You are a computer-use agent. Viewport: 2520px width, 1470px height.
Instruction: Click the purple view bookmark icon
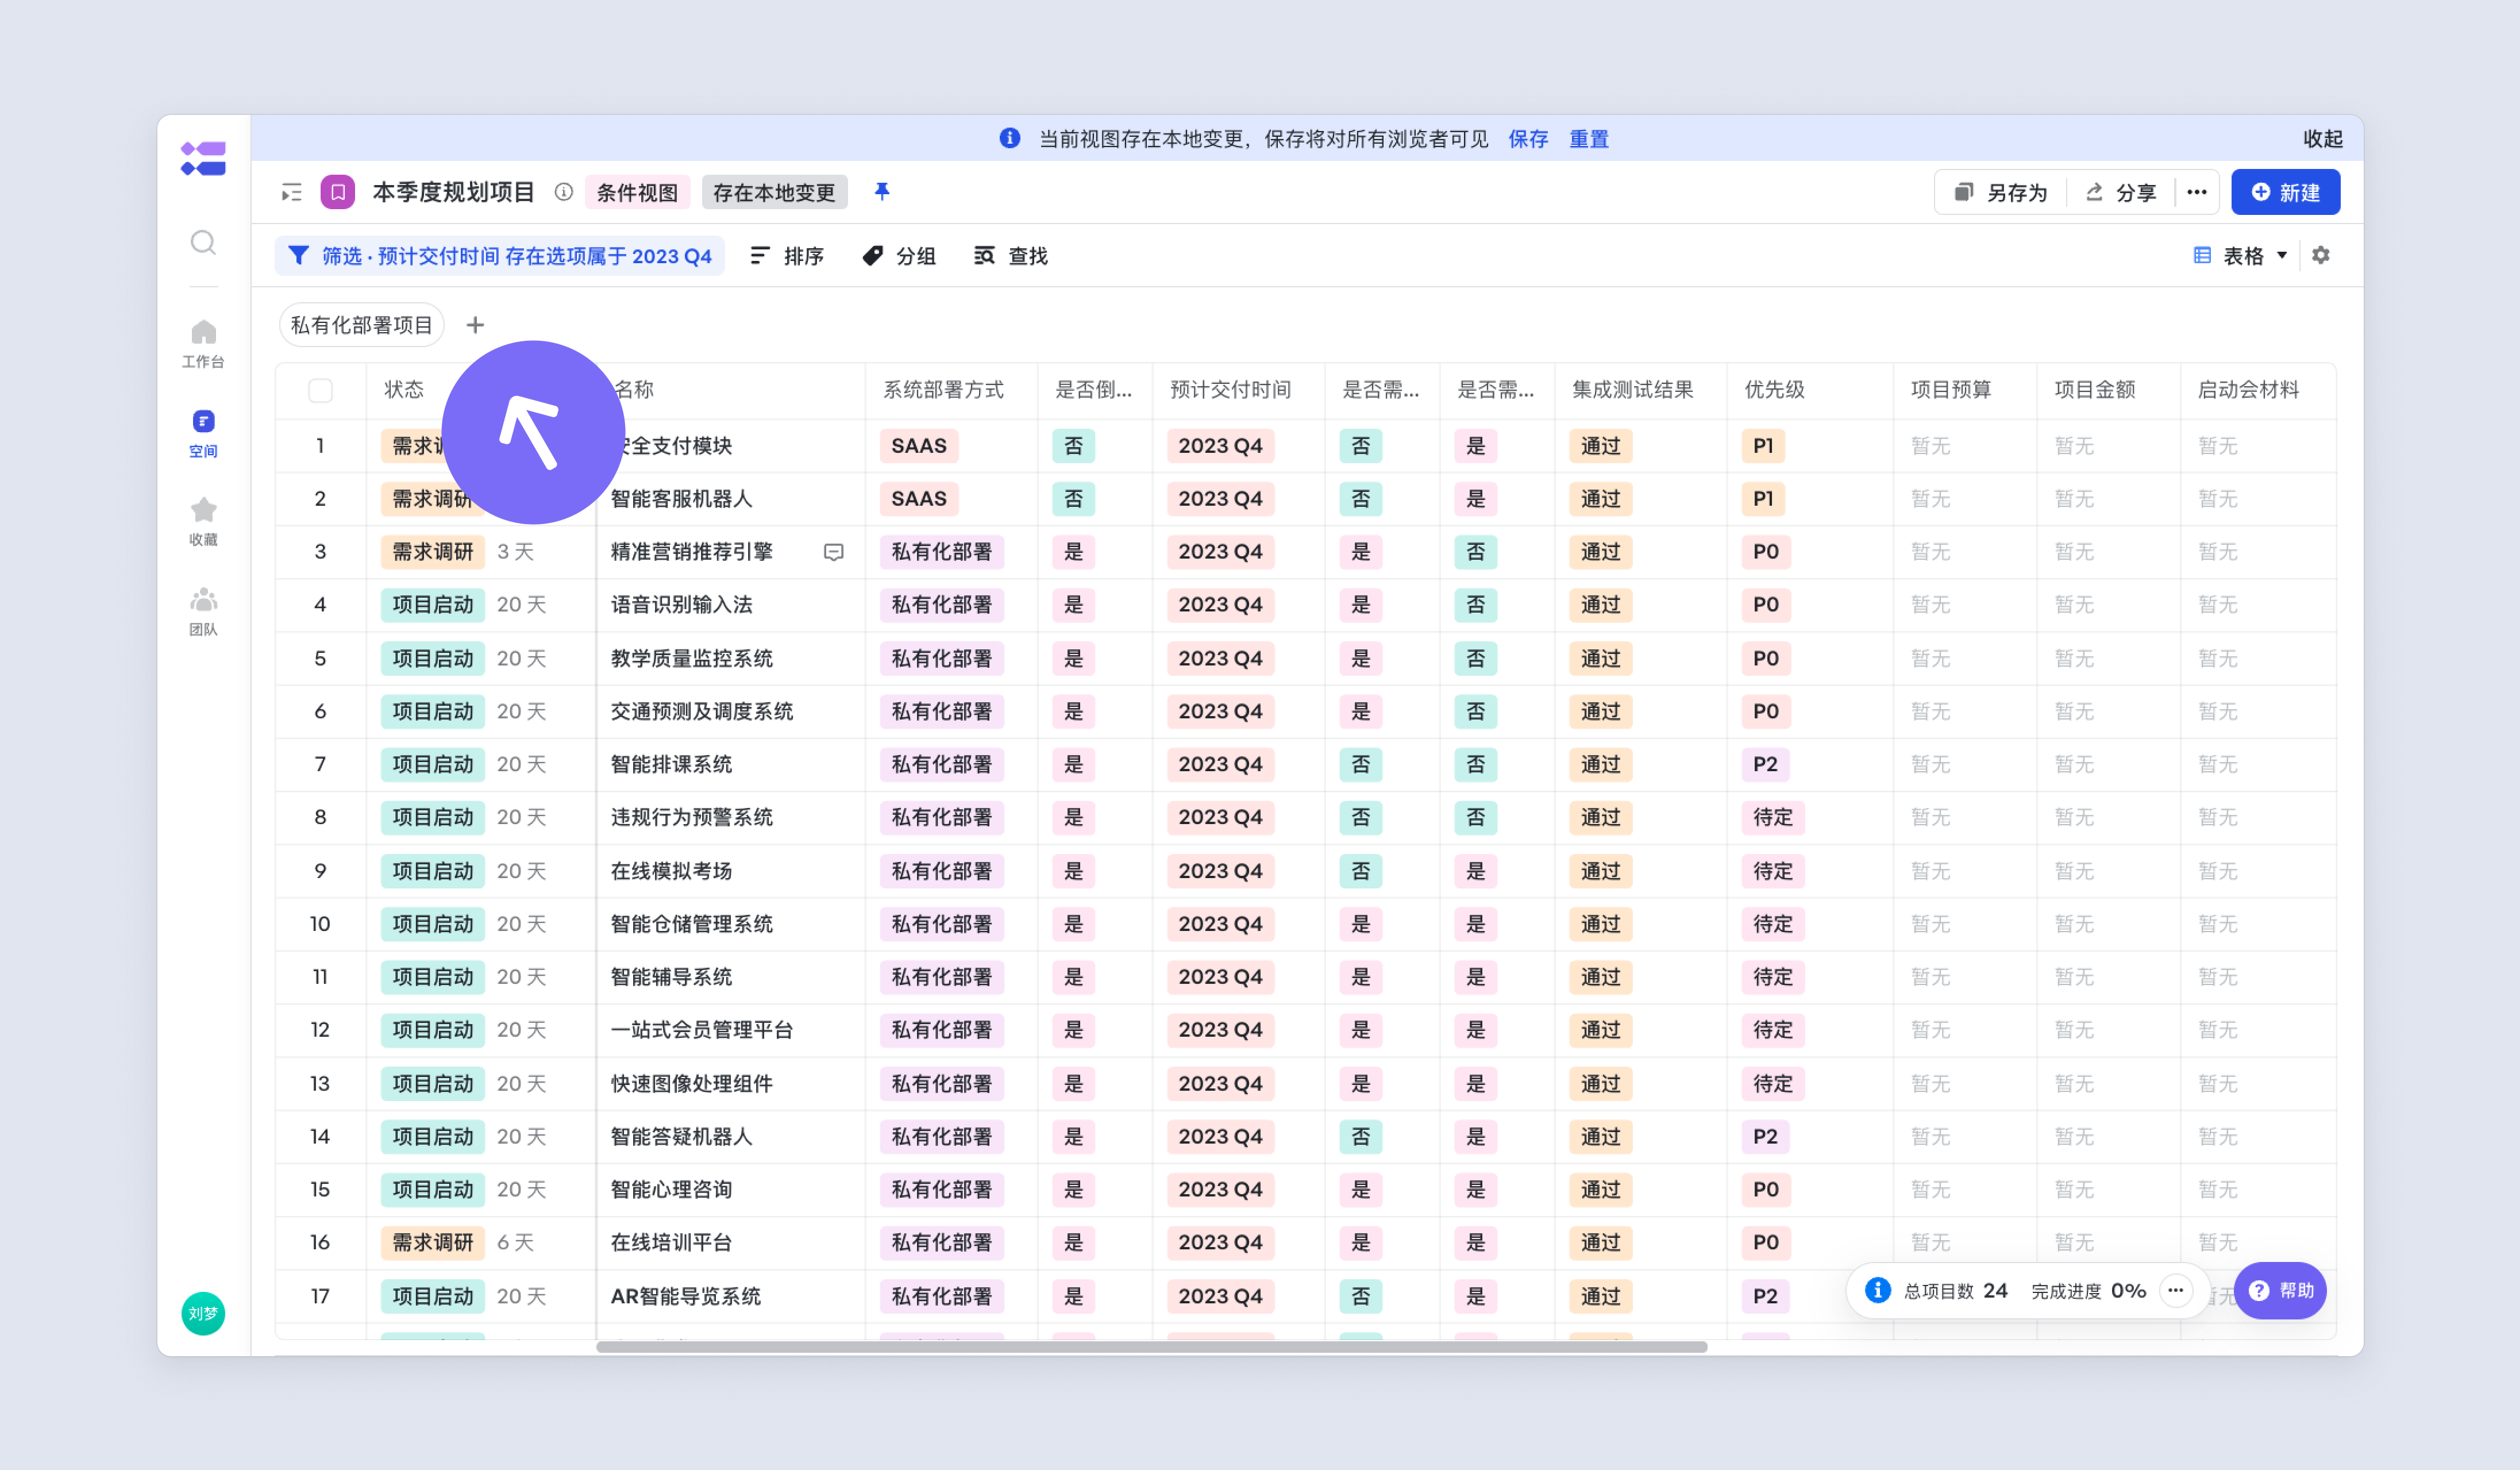pos(338,192)
